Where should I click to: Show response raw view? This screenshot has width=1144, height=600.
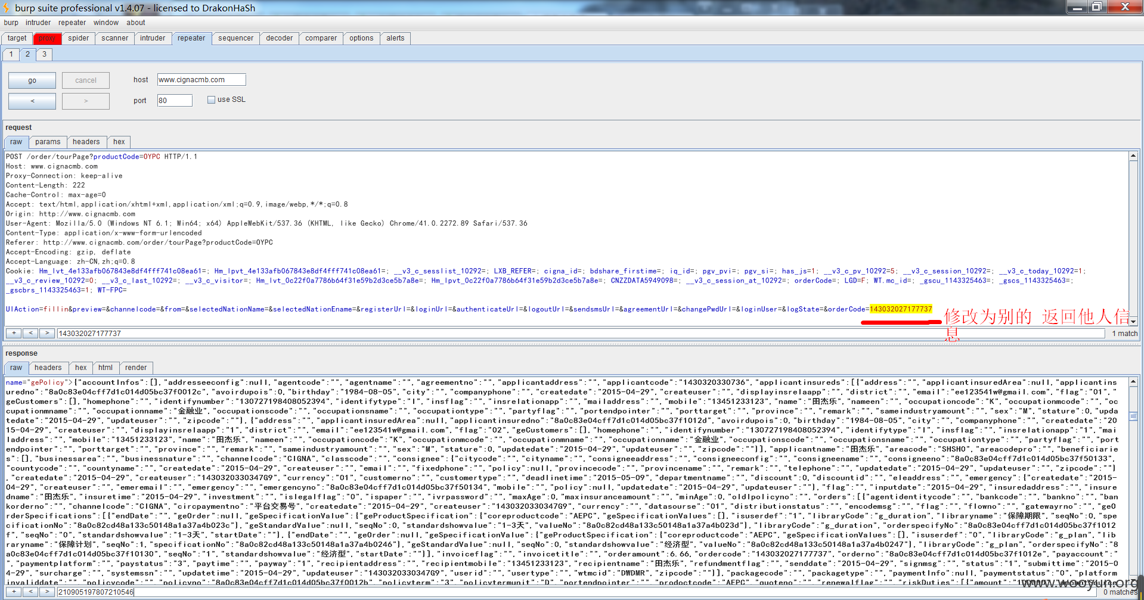click(16, 368)
